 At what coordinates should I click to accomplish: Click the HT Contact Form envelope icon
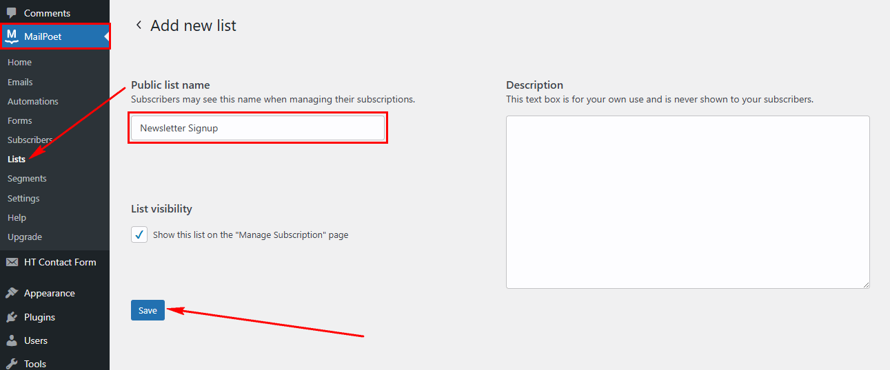coord(12,262)
